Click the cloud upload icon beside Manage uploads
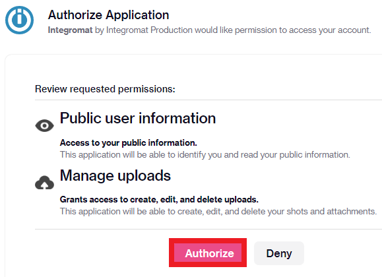 click(x=44, y=183)
